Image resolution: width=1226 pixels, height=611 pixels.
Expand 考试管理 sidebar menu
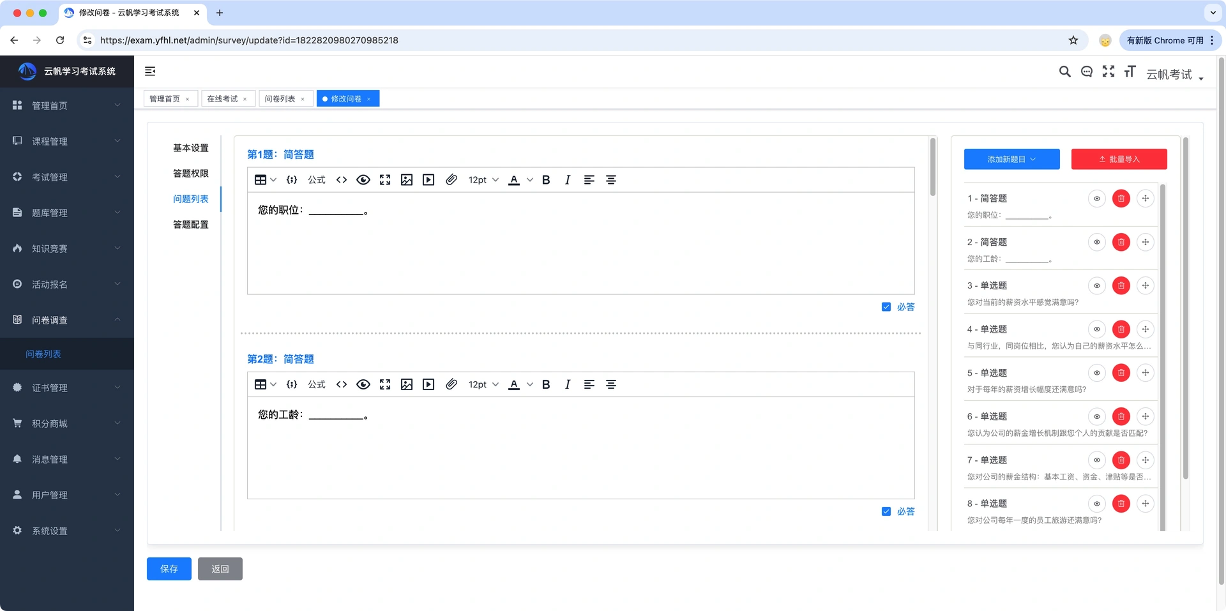(67, 177)
